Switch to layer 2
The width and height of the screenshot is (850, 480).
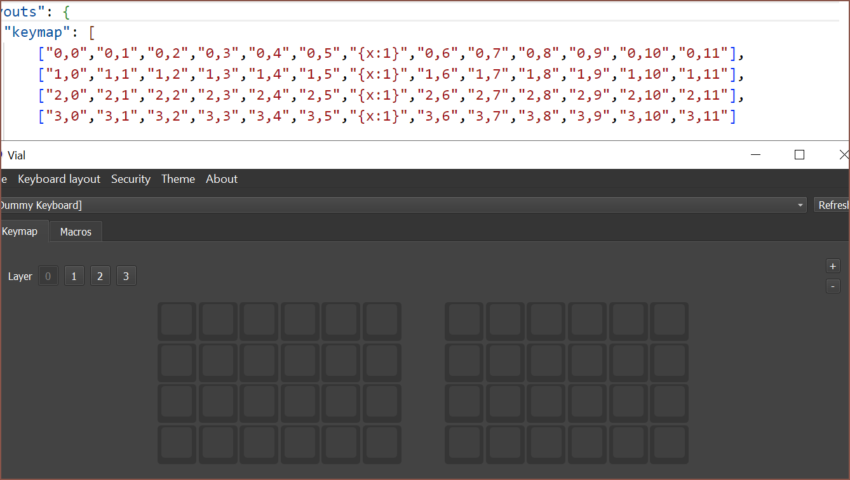(100, 276)
